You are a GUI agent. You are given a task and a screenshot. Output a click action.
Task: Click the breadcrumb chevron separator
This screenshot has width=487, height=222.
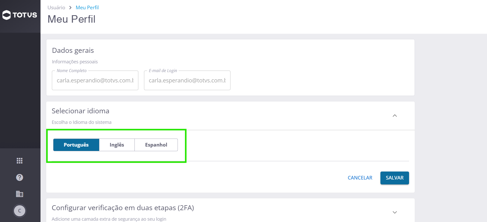70,8
